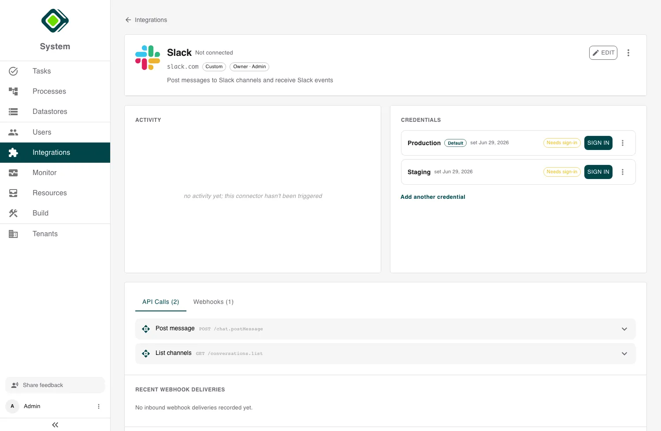Open Tasks in the sidebar
This screenshot has height=431, width=661.
tap(55, 71)
